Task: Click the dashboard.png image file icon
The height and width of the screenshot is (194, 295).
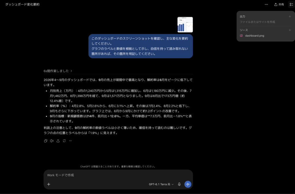Action: pos(241,36)
